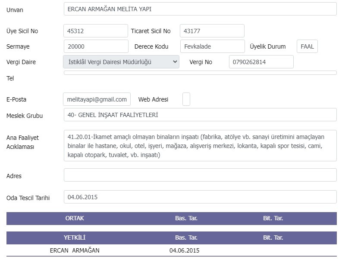Select the ERCAN ARMAĞAN table row
Image resolution: width=342 pixels, height=259 pixels.
[172, 250]
